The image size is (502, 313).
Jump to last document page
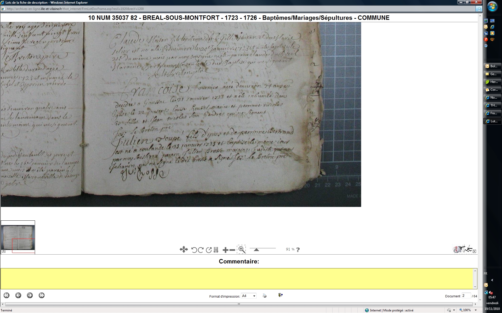[42, 295]
